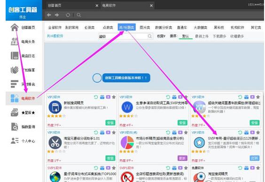Favorite SVIP专用-星仔超级词云 with the star icon
This screenshot has width=265, height=182.
258,132
